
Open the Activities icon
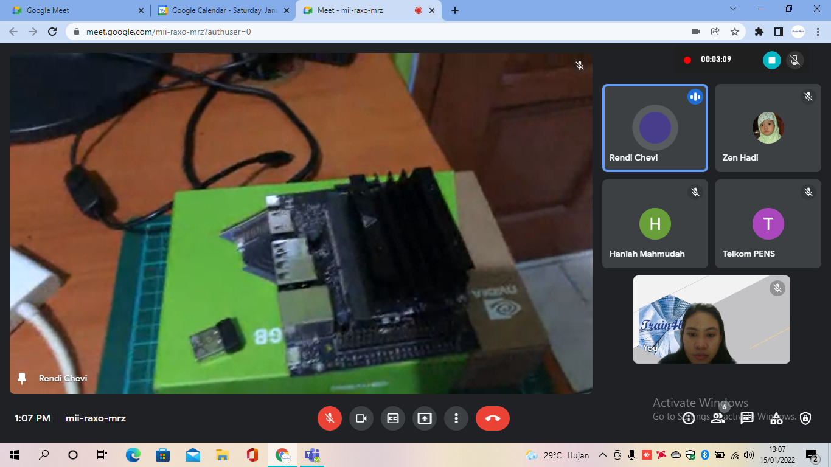pyautogui.click(x=776, y=418)
